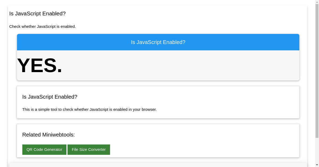The width and height of the screenshot is (319, 167).
Task: Click the partially visible section at the page bottom
Action: (158, 165)
